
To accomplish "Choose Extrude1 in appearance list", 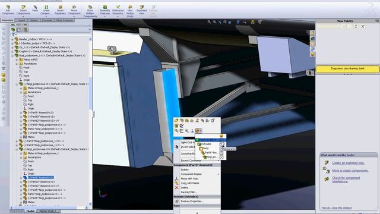I will point(206,144).
